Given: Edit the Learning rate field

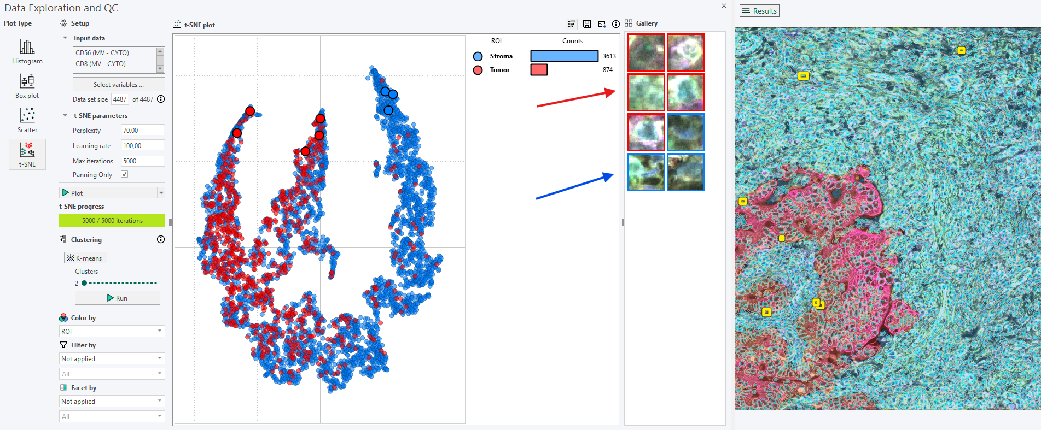Looking at the screenshot, I should coord(143,145).
